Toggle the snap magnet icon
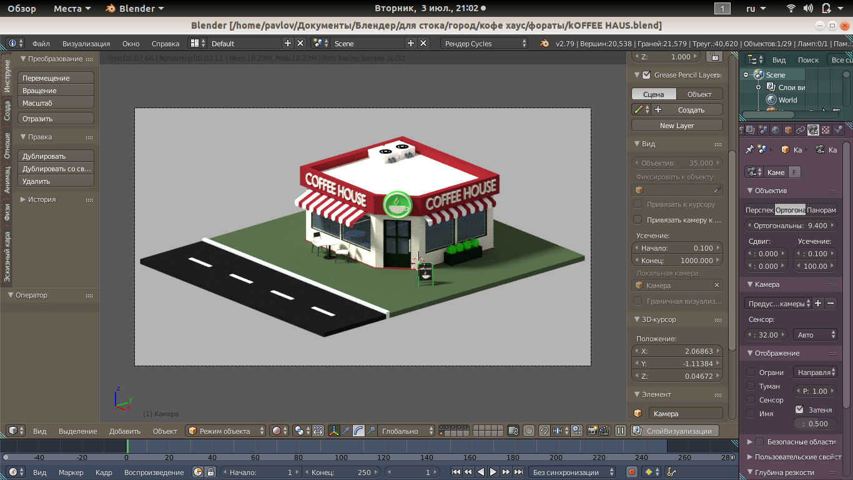The height and width of the screenshot is (480, 853). coord(544,431)
